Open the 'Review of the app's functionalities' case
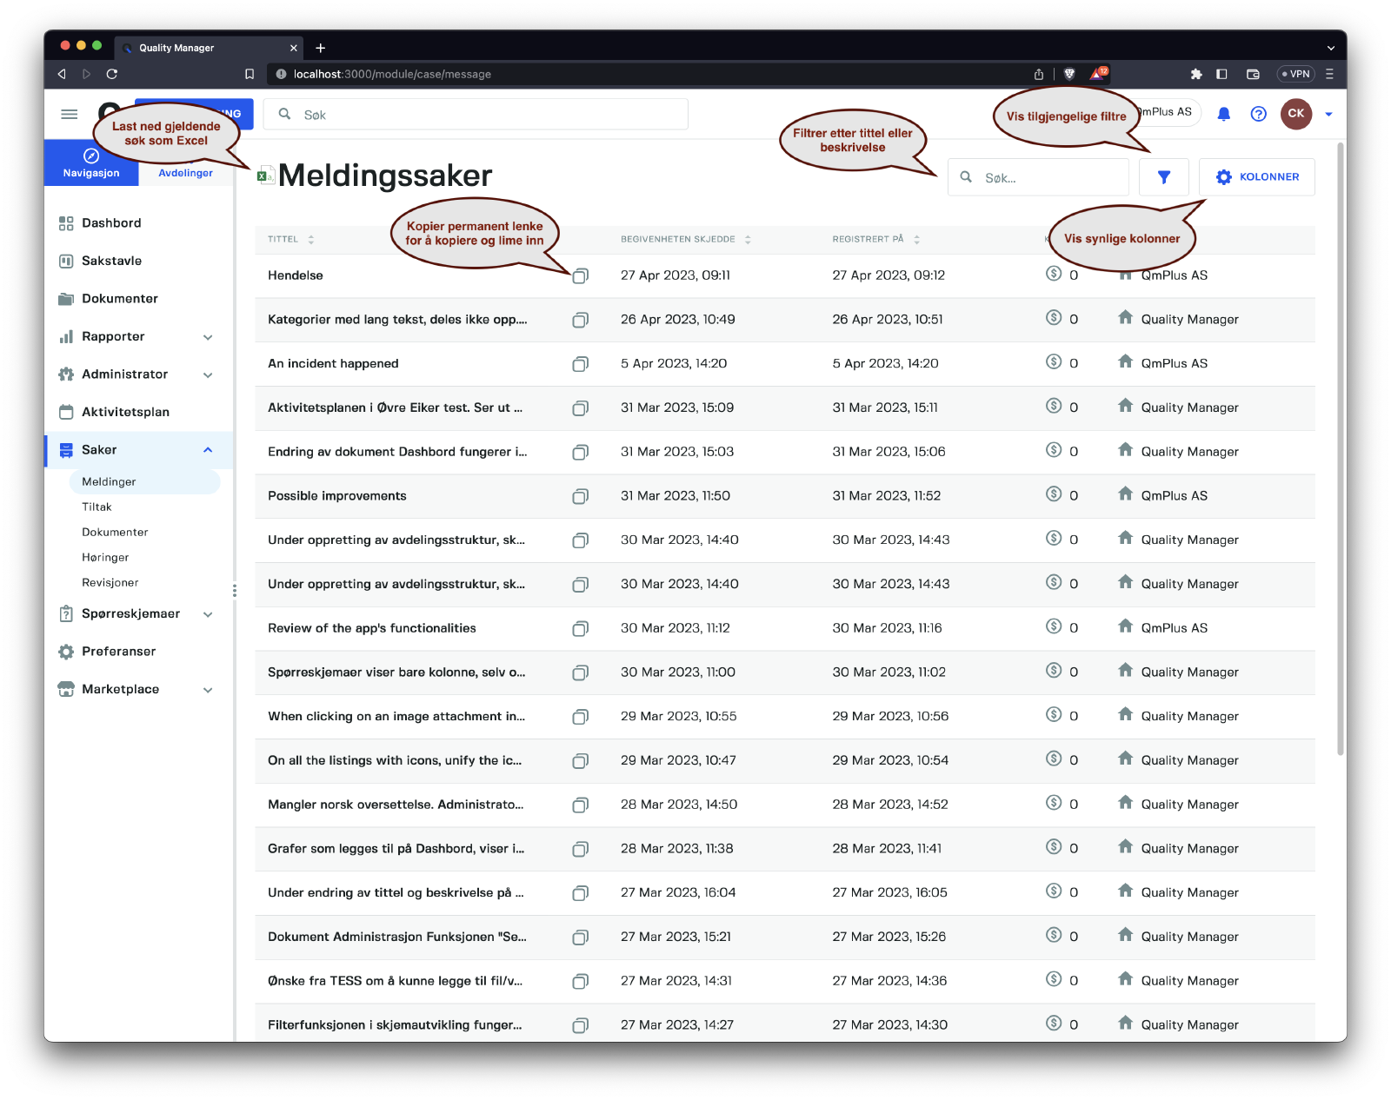Image resolution: width=1391 pixels, height=1100 pixels. coord(372,628)
